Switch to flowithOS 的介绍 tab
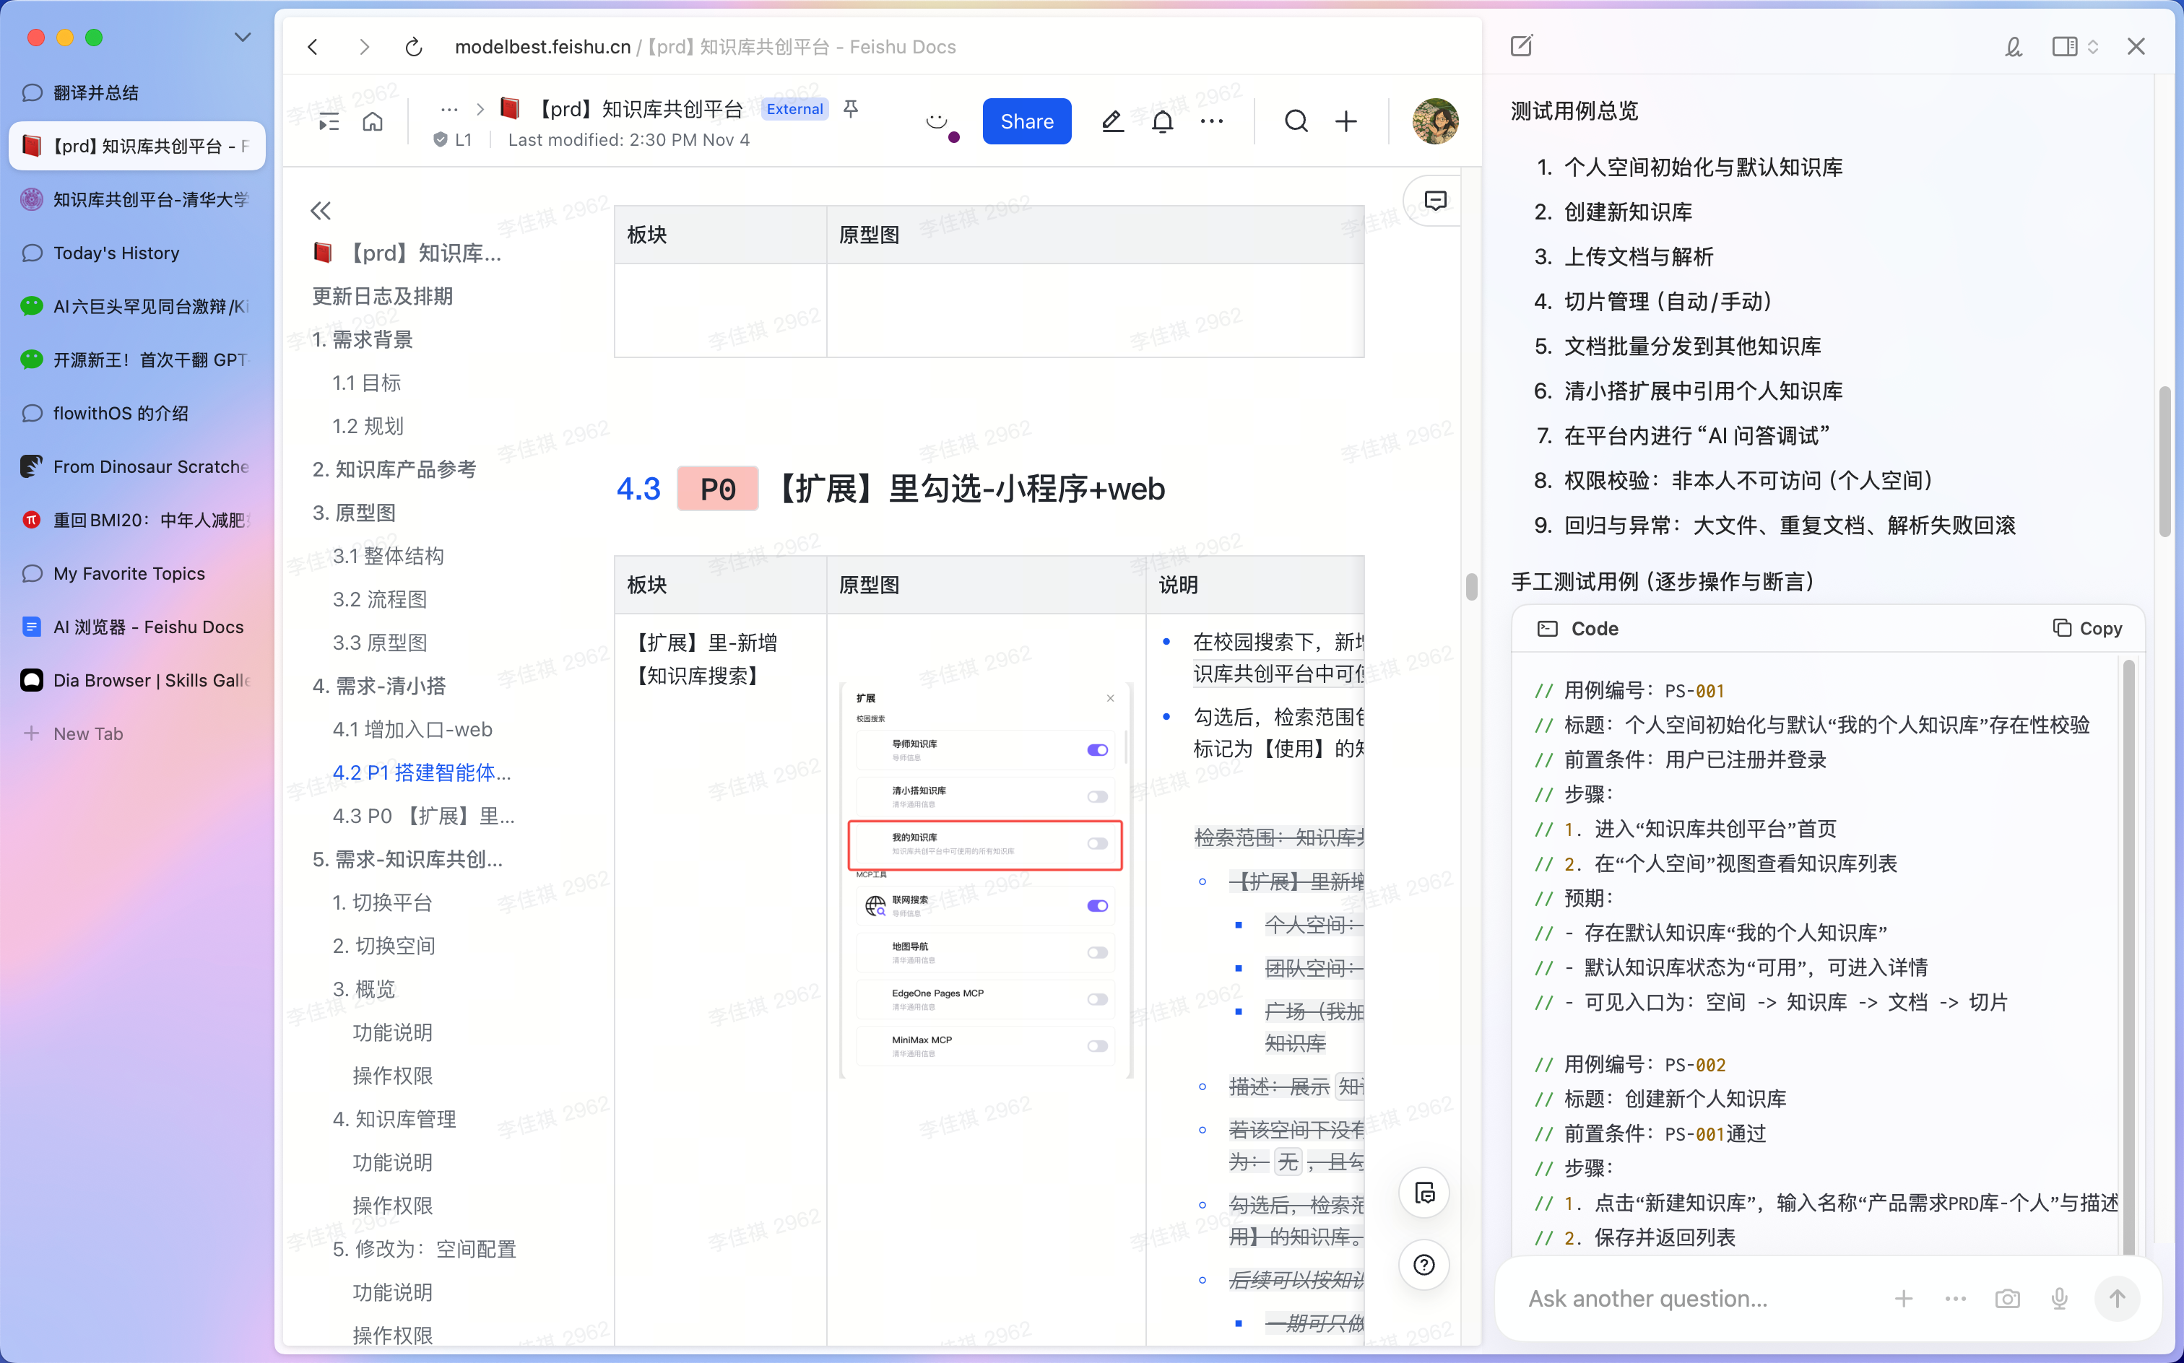This screenshot has height=1363, width=2184. (x=137, y=413)
